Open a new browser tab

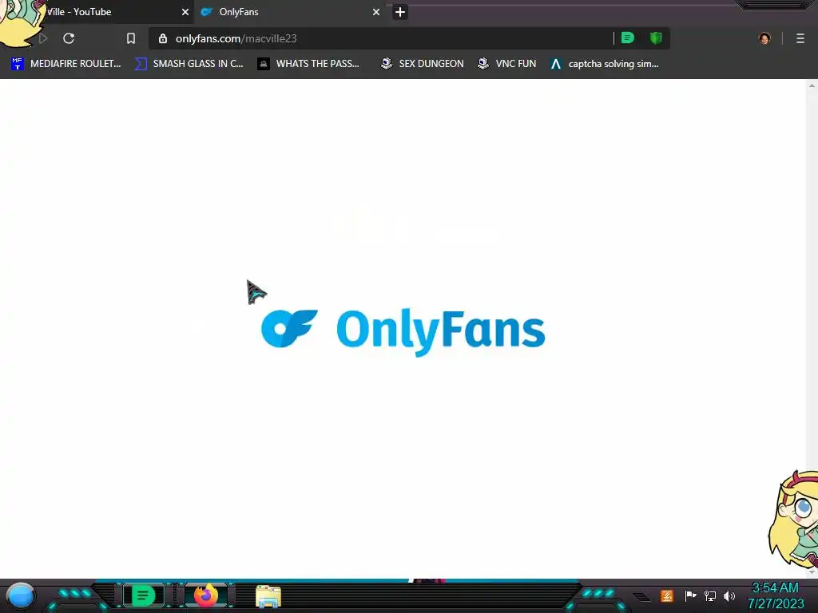click(x=400, y=12)
